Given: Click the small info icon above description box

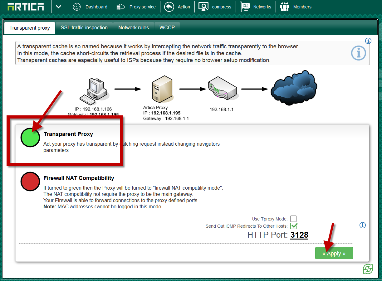Looking at the screenshot, I should pos(368,41).
